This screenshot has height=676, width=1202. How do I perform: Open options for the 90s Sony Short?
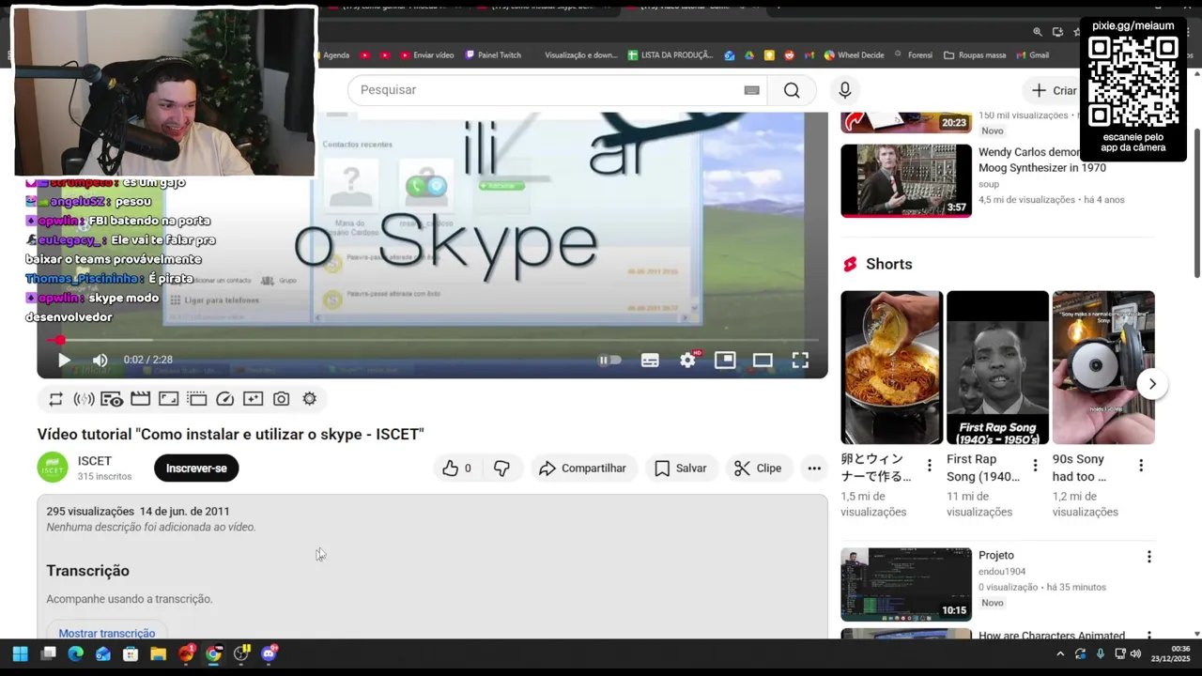coord(1141,466)
